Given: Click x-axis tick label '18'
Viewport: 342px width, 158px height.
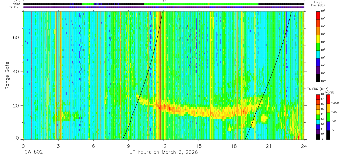Looking at the screenshot, I should coord(234,146).
